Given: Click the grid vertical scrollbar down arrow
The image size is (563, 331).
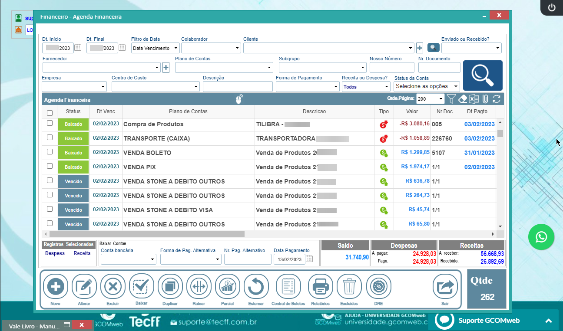Looking at the screenshot, I should [x=500, y=226].
